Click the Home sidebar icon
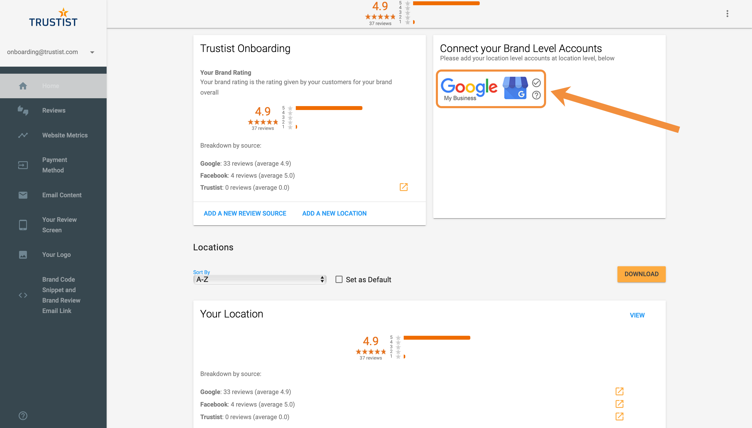Image resolution: width=752 pixels, height=428 pixels. (x=23, y=86)
